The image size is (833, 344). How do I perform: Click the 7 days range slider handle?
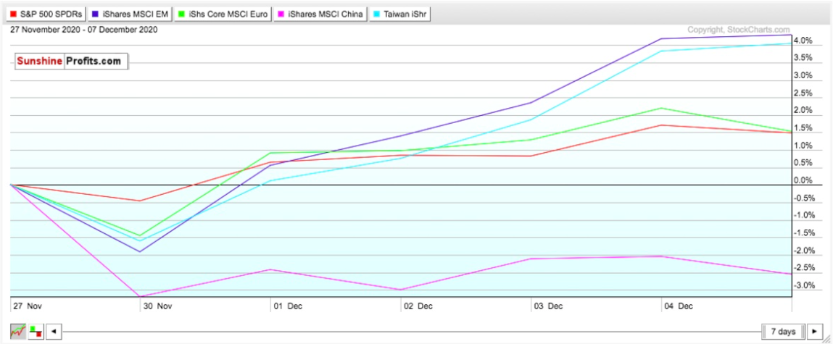784,332
